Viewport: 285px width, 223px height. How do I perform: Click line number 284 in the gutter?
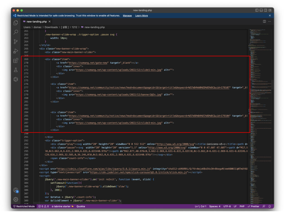[26, 112]
